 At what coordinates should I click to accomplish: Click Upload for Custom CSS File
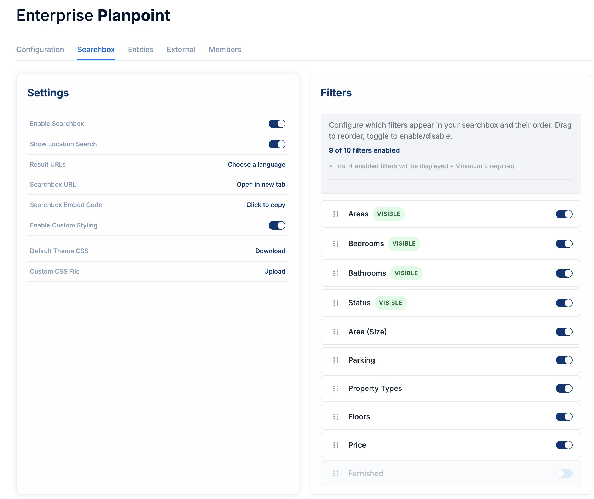point(274,271)
